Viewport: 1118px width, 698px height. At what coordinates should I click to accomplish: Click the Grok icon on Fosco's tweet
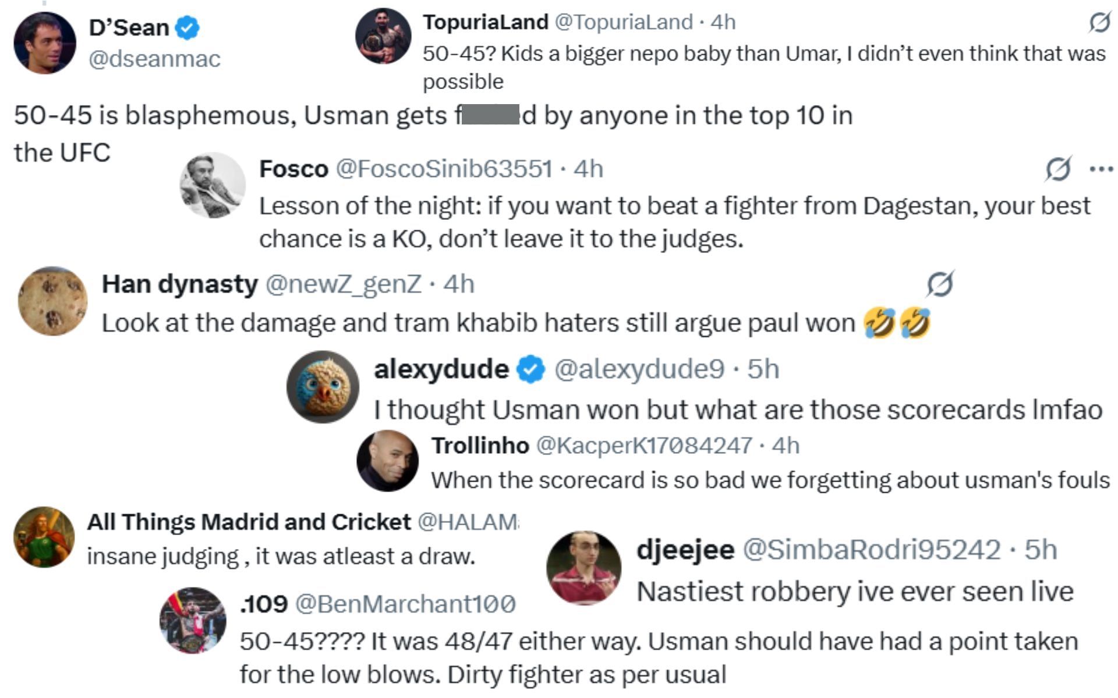pyautogui.click(x=1057, y=169)
